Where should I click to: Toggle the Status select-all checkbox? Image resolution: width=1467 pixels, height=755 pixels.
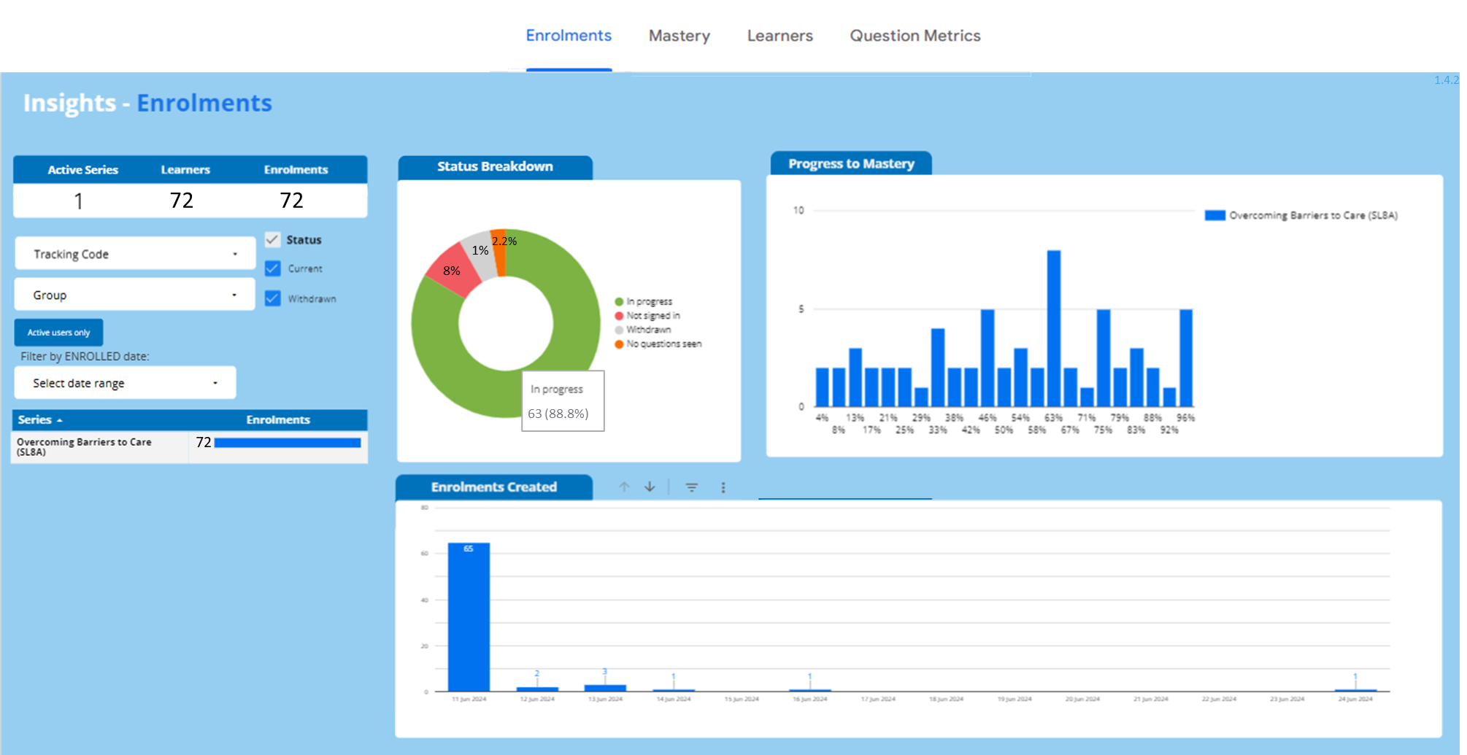273,240
